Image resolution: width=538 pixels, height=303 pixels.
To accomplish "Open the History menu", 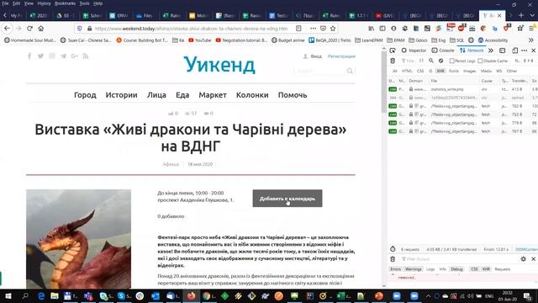I will (44, 3).
